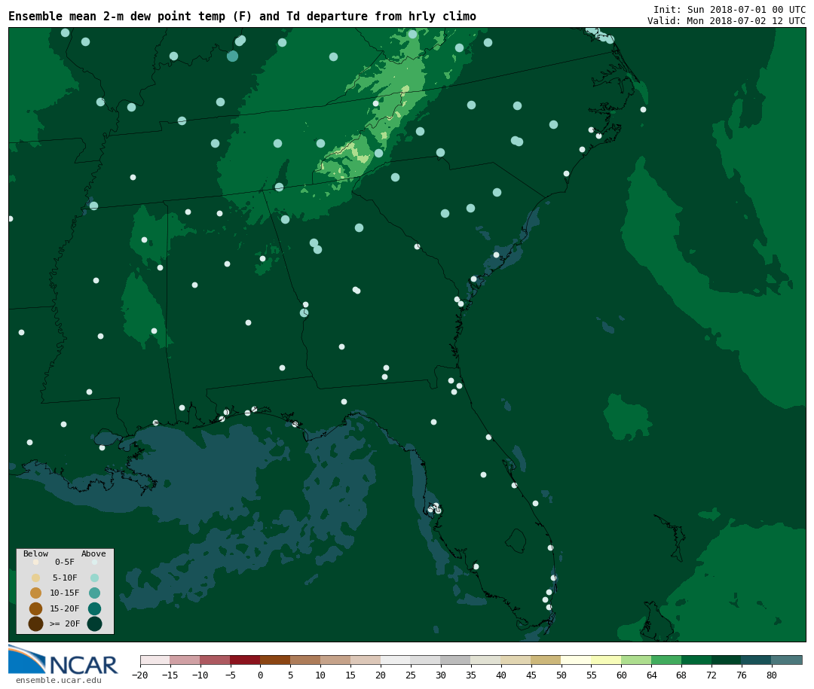Click the Below >= 20F legend circle

[x=36, y=623]
